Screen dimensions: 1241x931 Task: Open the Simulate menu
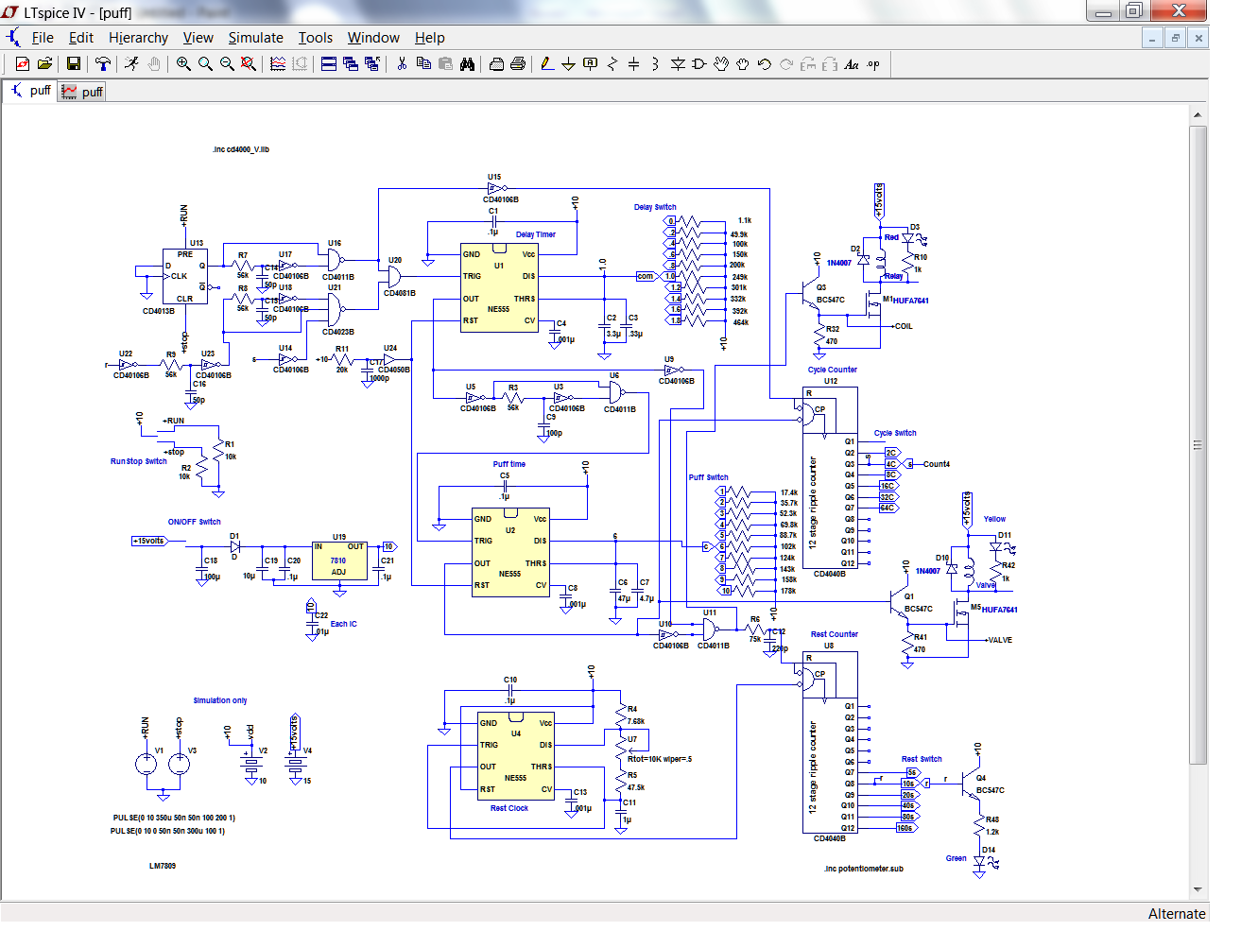[x=255, y=38]
